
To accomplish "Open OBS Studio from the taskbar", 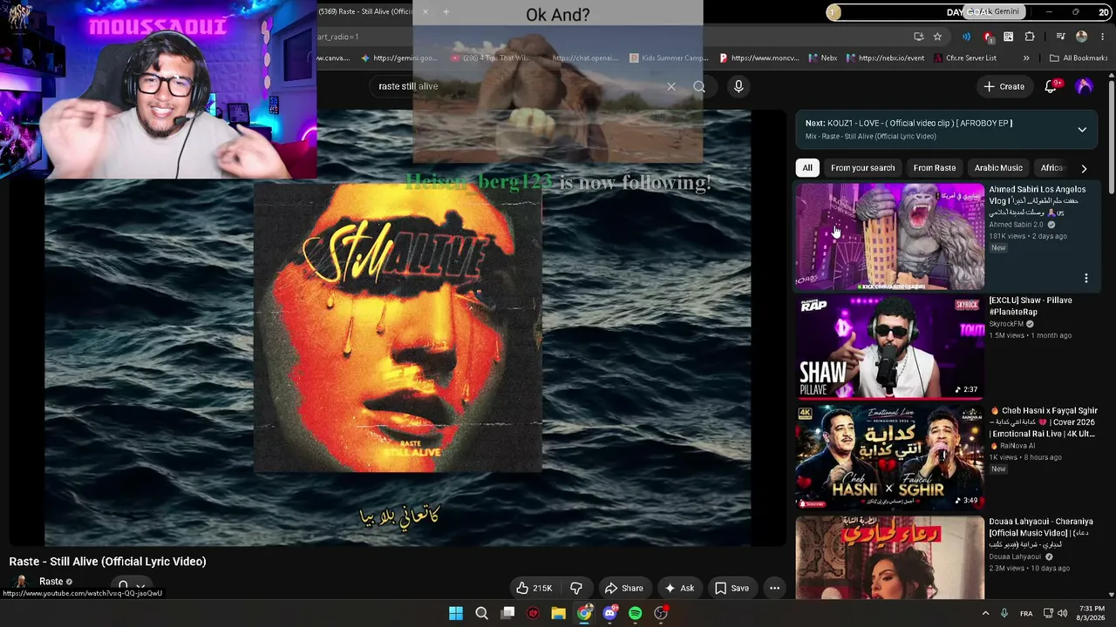I will [661, 613].
